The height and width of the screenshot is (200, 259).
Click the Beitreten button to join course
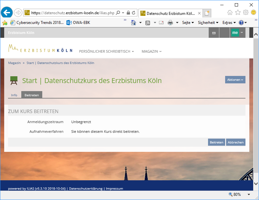coord(216,142)
